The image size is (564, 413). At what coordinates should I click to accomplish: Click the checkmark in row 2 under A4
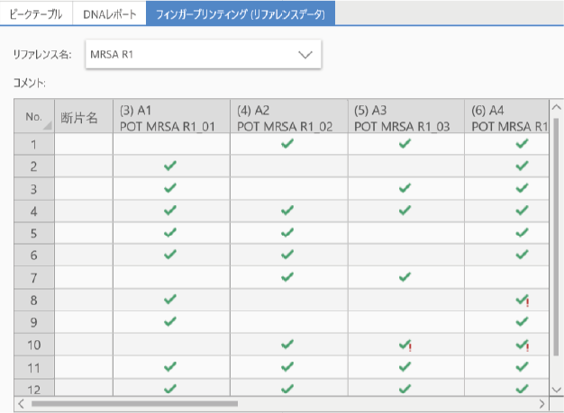coord(522,166)
